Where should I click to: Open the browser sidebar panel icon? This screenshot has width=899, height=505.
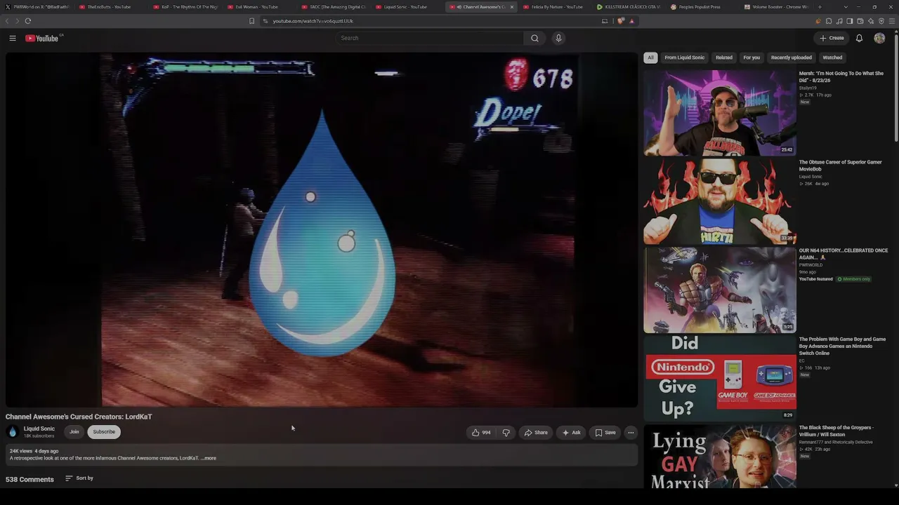(x=850, y=21)
